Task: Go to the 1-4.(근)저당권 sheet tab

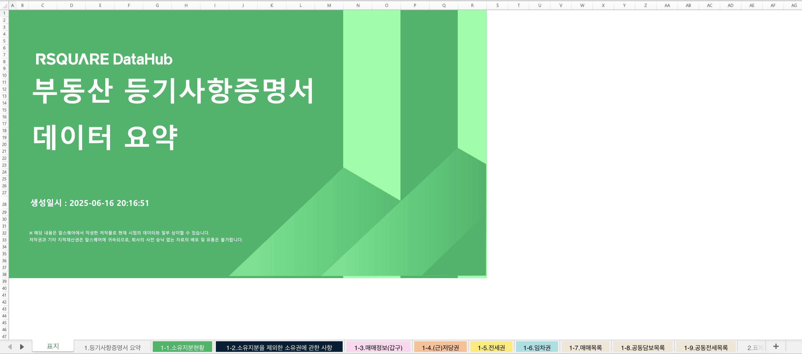Action: (x=440, y=347)
